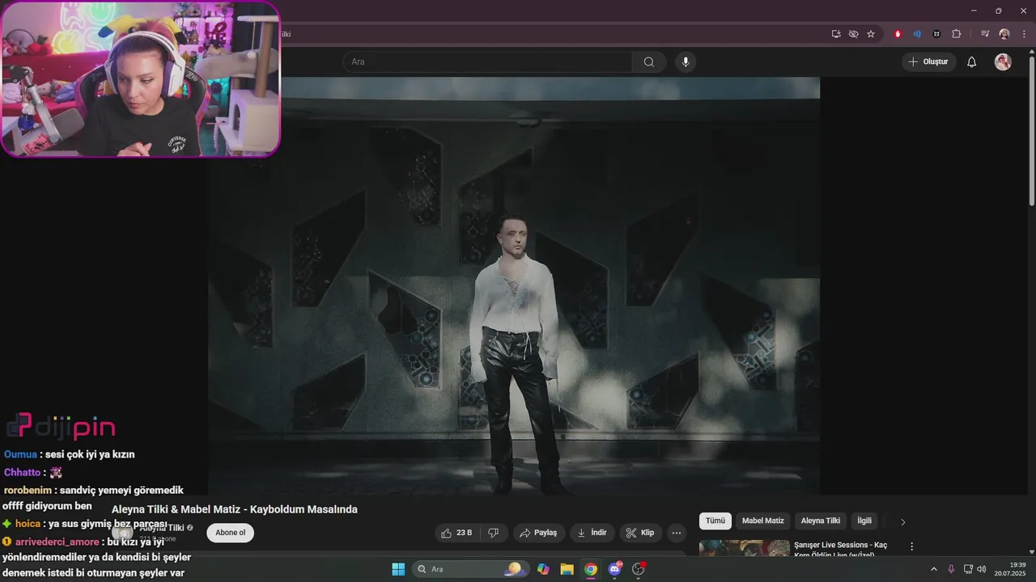1036x582 pixels.
Task: Click the Oluştur create button
Action: pyautogui.click(x=929, y=62)
